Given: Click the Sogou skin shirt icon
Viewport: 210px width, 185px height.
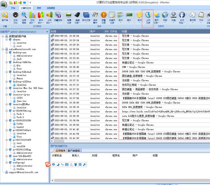Looking at the screenshot, I should [76, 165].
